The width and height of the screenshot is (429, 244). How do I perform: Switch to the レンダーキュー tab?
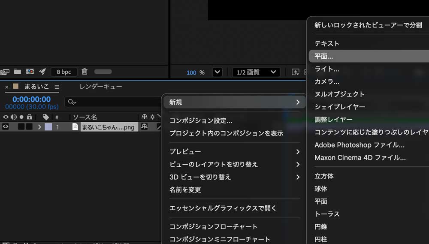pos(101,87)
